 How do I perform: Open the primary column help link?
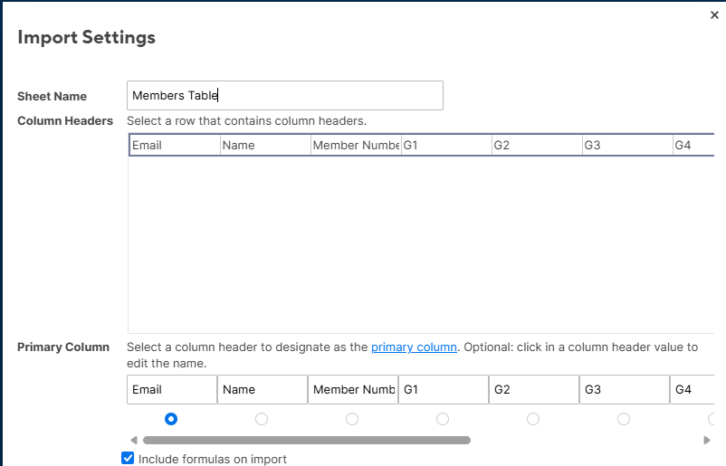(414, 347)
